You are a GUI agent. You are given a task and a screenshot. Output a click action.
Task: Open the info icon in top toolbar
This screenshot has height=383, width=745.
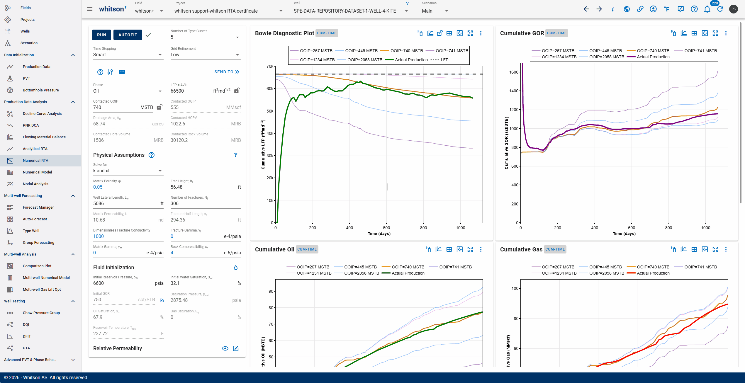pos(613,9)
